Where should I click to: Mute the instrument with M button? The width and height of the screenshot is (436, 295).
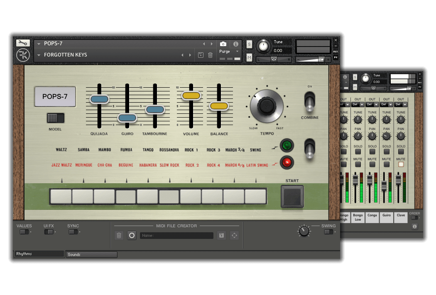click(249, 58)
